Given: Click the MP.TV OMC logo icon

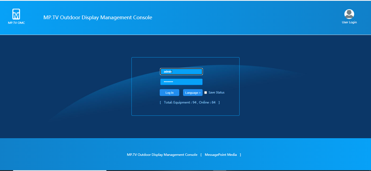Looking at the screenshot, I should point(16,14).
